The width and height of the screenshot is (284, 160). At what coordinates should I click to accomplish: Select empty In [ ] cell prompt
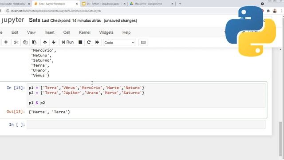coord(17,124)
